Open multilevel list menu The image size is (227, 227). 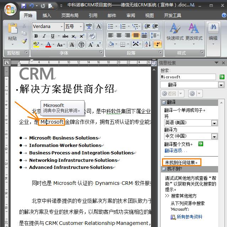tap(136, 27)
